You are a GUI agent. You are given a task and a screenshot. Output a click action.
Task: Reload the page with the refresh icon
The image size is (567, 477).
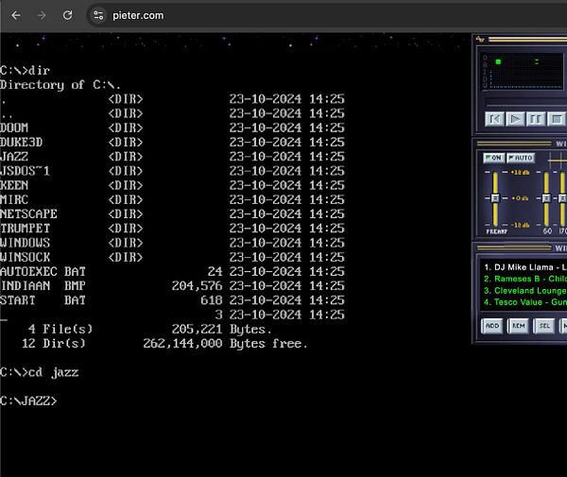coord(67,15)
